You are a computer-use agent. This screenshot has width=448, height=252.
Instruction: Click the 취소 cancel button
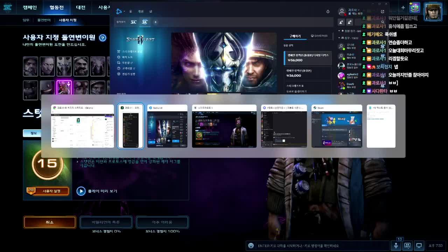[50, 222]
